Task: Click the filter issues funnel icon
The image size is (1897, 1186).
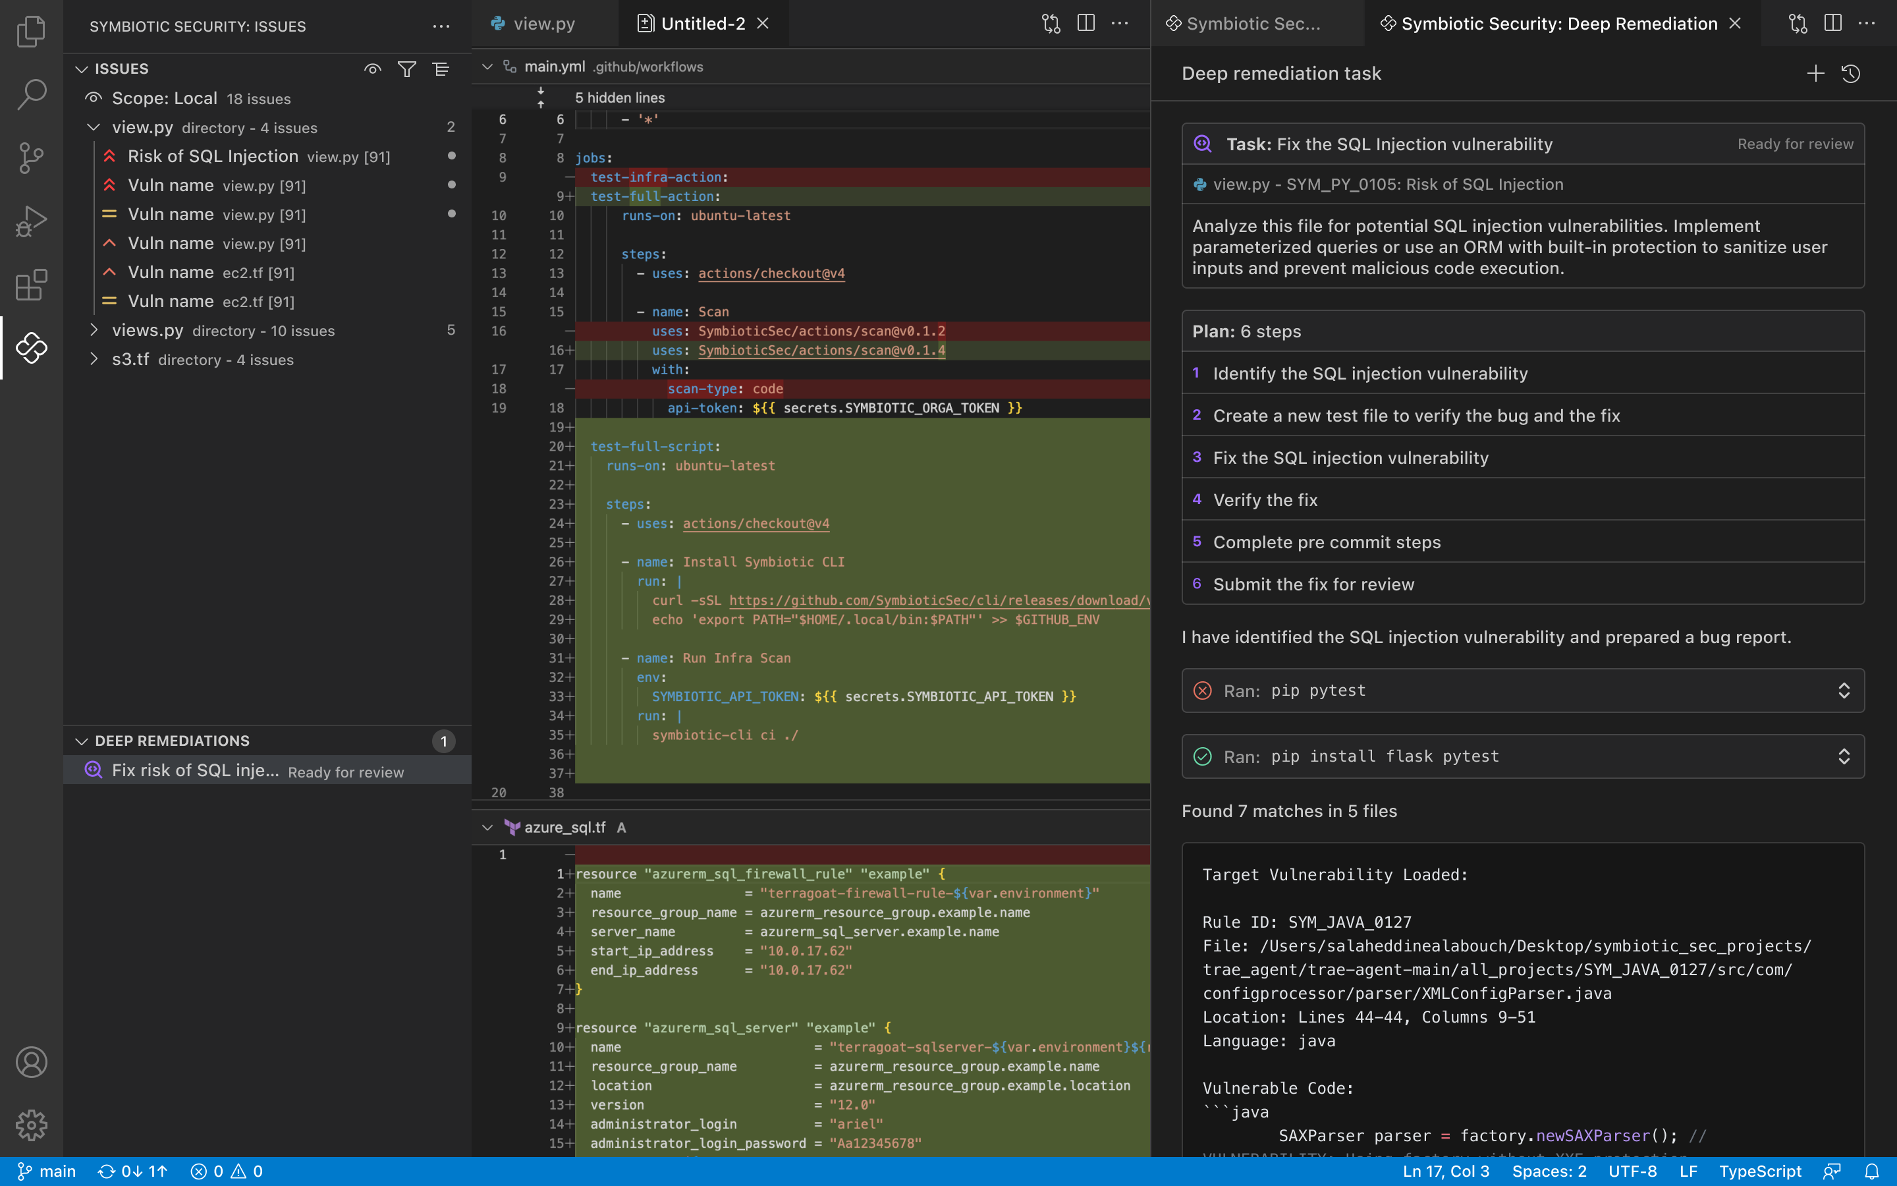Action: 406,69
